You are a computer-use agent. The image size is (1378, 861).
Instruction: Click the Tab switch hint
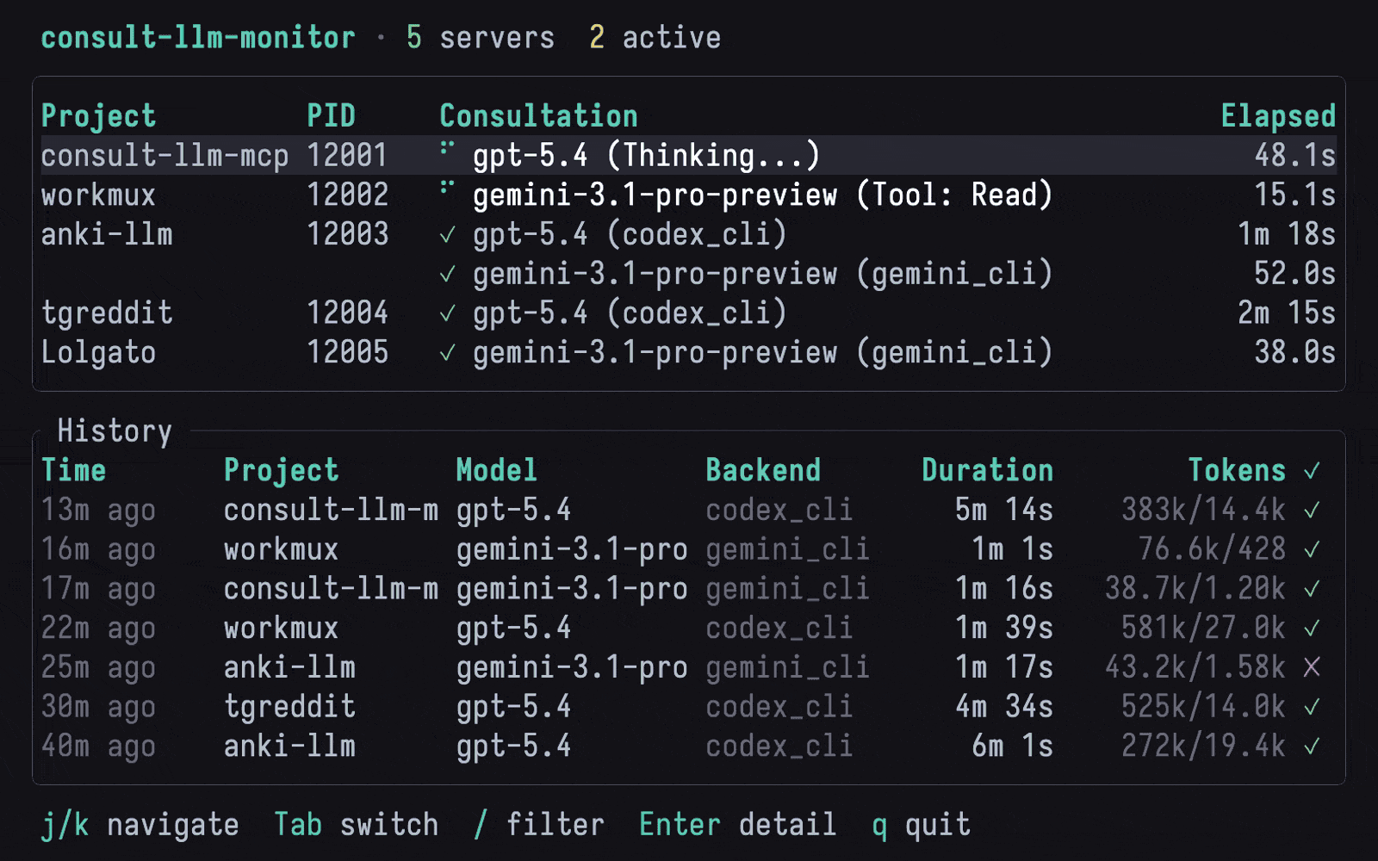coord(357,825)
